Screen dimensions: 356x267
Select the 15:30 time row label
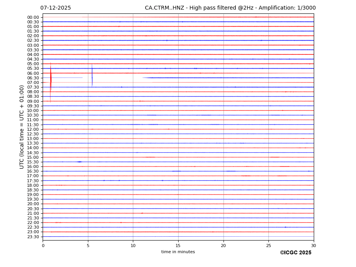[33, 162]
